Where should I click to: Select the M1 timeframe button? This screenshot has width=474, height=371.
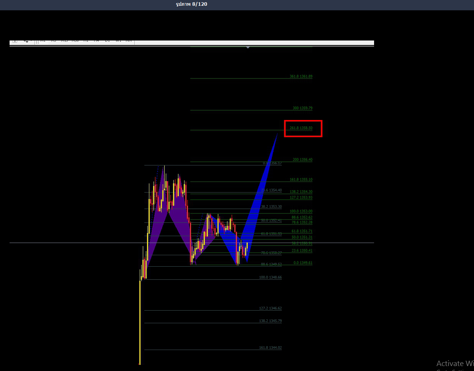click(43, 41)
